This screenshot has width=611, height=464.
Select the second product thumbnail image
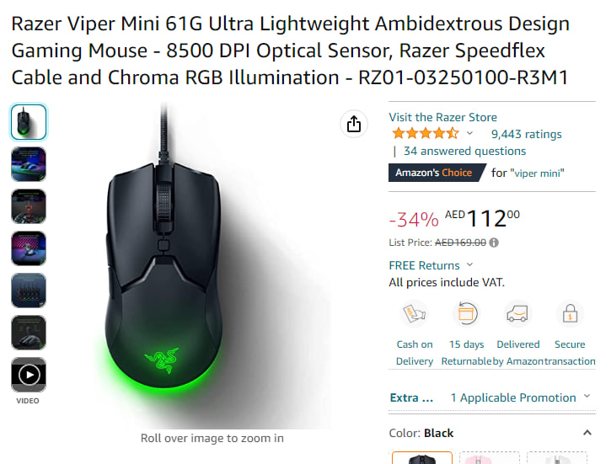[29, 164]
